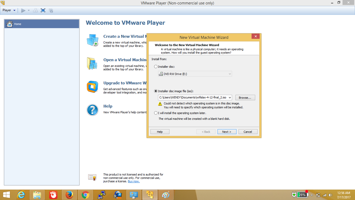Open Google Chrome from the taskbar
The image size is (355, 200).
tap(86, 195)
